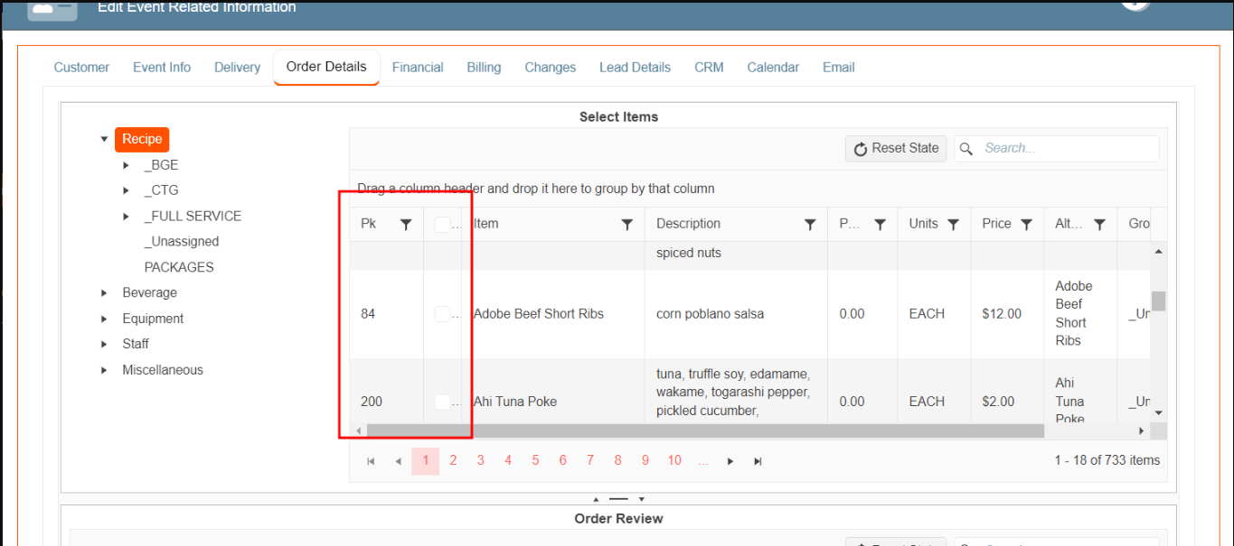
Task: Open filter for the Units column
Action: [953, 225]
